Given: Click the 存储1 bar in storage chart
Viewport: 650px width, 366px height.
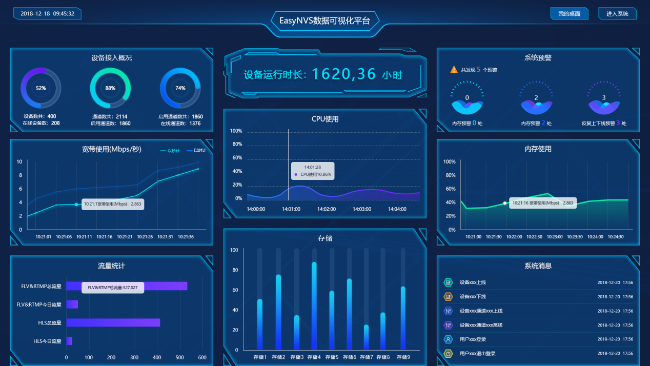Looking at the screenshot, I should pos(260,324).
